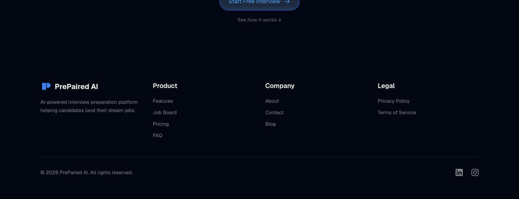Click the 2026 copyright notice text
This screenshot has width=519, height=199.
[x=86, y=173]
